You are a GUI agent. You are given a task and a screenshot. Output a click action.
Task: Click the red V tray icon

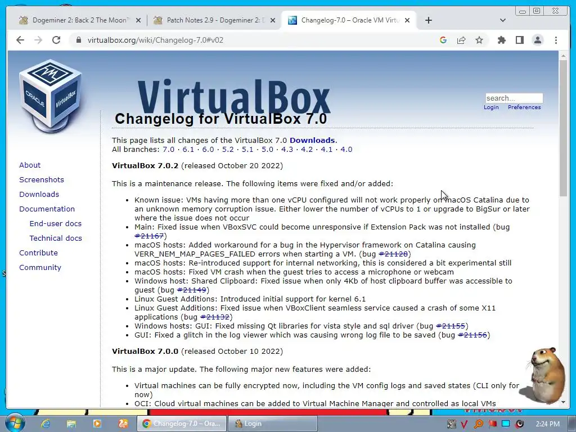click(464, 424)
